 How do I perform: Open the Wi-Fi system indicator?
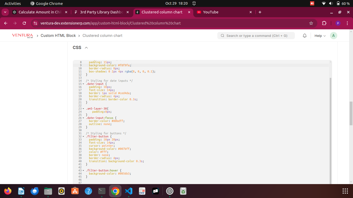[324, 3]
